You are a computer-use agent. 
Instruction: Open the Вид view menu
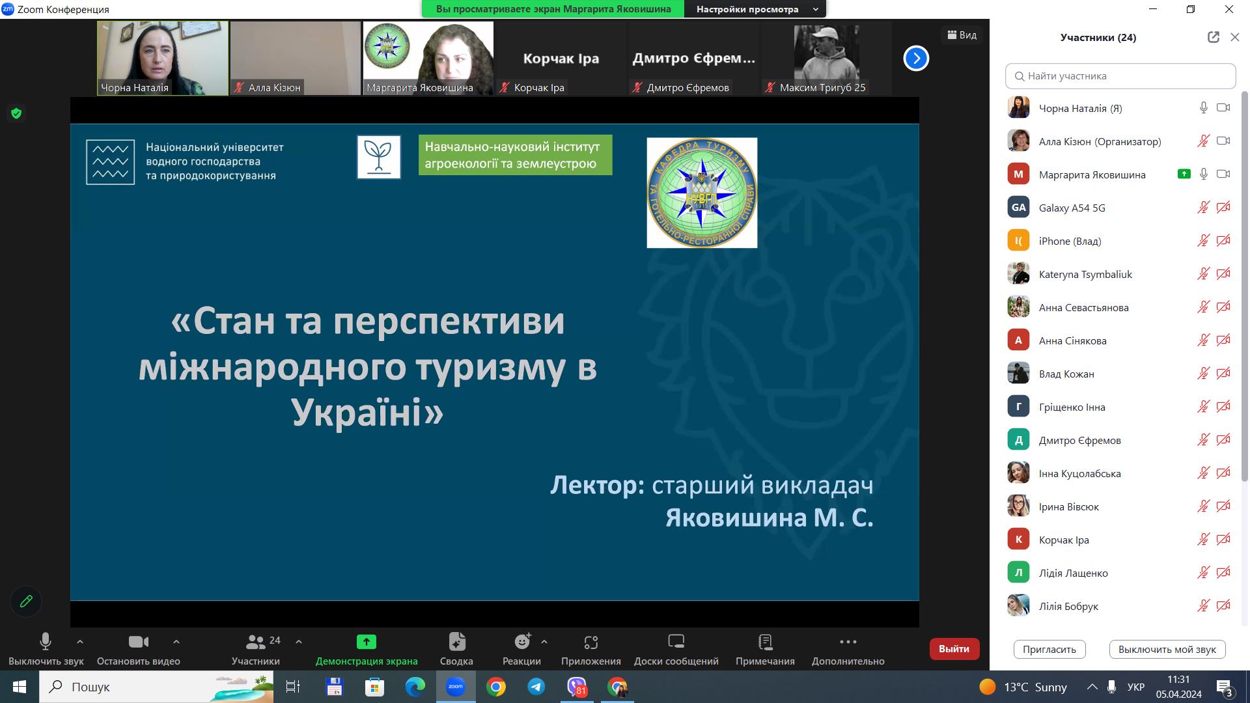[x=962, y=35]
